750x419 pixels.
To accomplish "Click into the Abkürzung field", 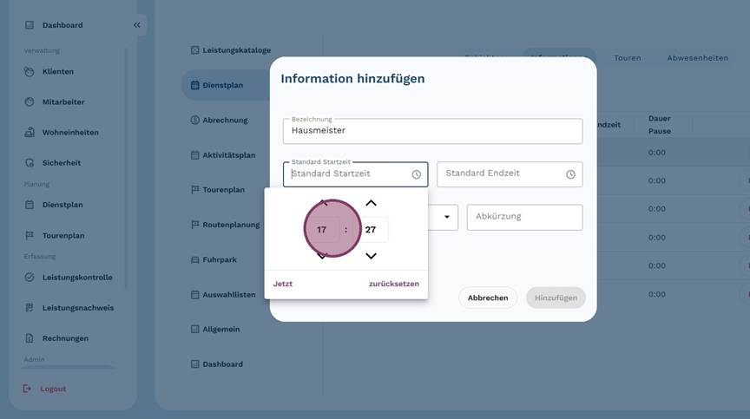I will click(x=524, y=217).
